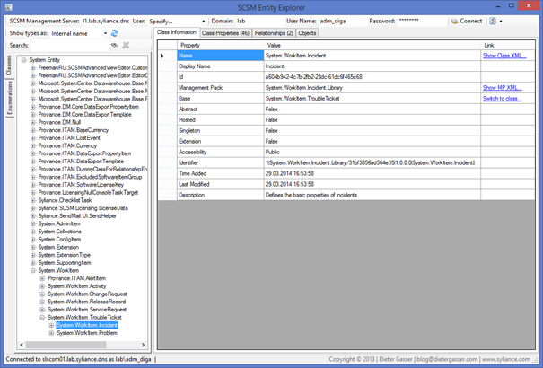The width and height of the screenshot is (543, 368).
Task: Switch to the Class Properties (46) tab
Action: (225, 33)
